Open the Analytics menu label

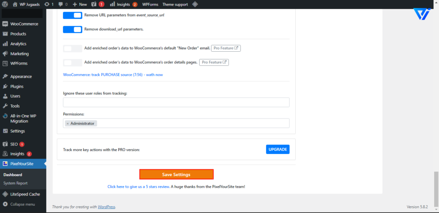click(18, 44)
